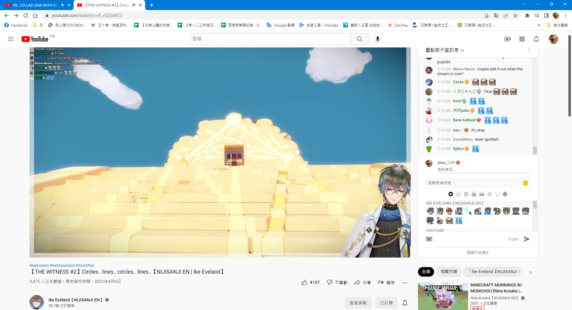Open Chrome extensions puzzle icon
This screenshot has height=310, width=572.
(x=527, y=15)
